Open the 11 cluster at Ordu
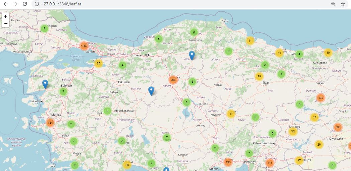This screenshot has width=351, height=171. coord(279,53)
